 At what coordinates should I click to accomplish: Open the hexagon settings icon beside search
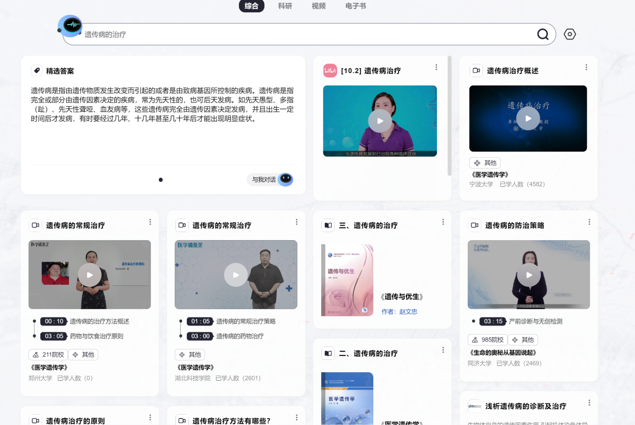570,34
